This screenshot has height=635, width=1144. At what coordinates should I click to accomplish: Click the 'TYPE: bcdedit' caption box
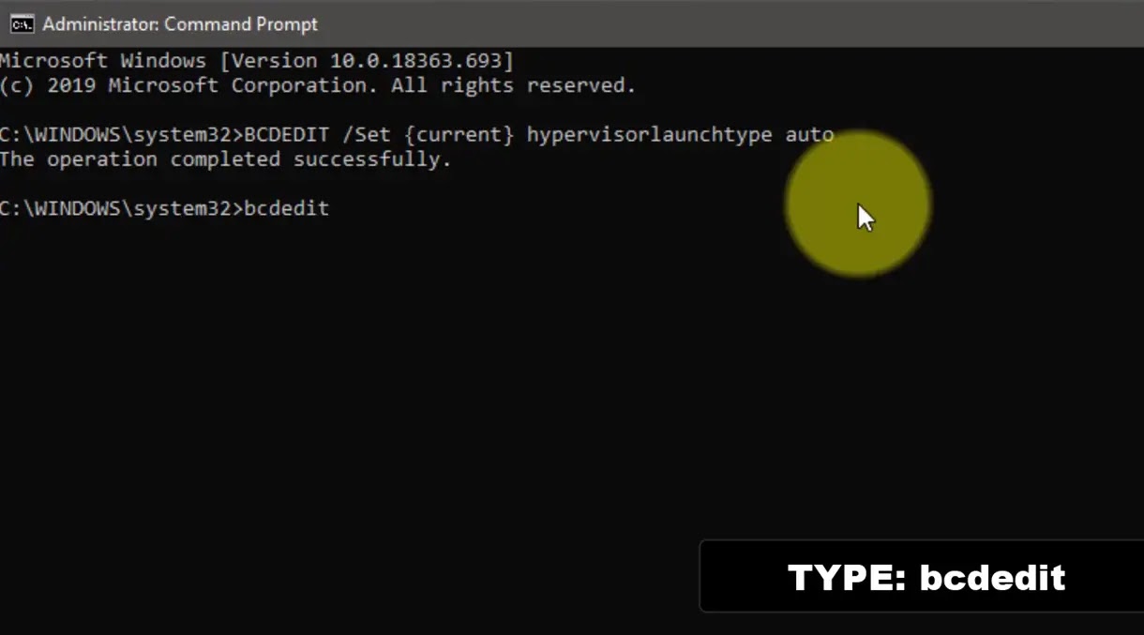(x=924, y=577)
